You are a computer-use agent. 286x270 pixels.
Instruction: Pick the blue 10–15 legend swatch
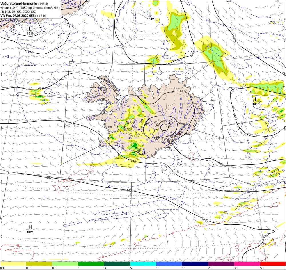[x=169, y=264]
